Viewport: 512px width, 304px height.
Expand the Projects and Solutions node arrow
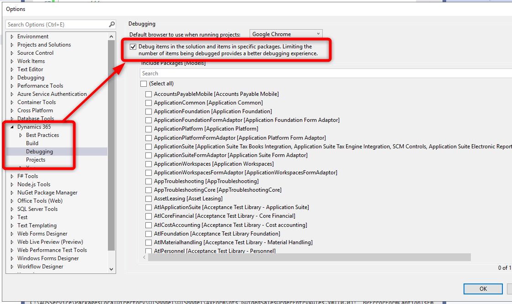click(12, 45)
